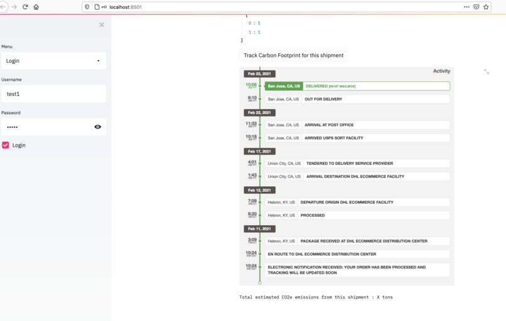The height and width of the screenshot is (321, 506).
Task: Reload the page with the refresh icon
Action: [25, 7]
